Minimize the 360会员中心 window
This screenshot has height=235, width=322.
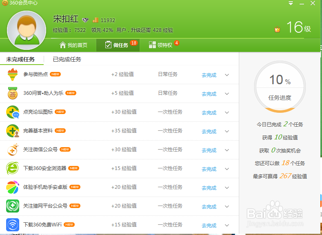(302, 4)
